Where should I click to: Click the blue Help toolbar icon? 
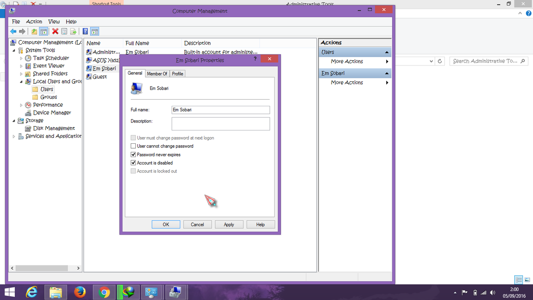click(x=85, y=31)
